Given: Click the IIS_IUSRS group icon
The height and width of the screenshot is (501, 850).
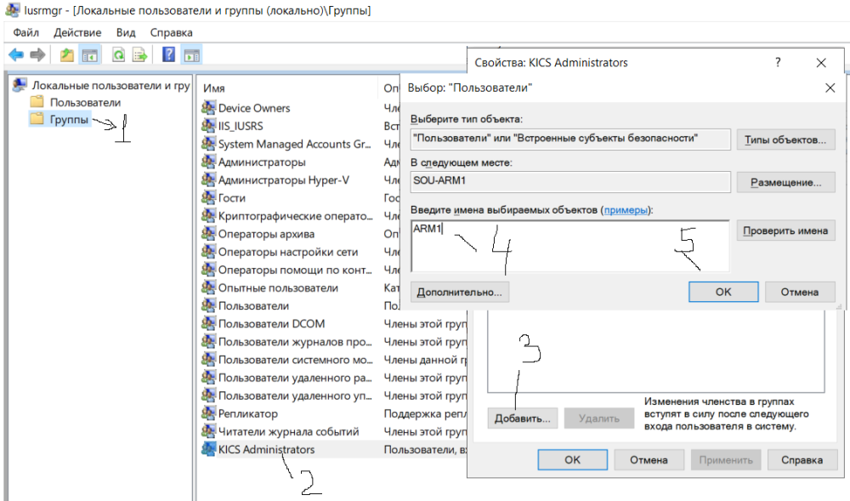Looking at the screenshot, I should pyautogui.click(x=209, y=125).
